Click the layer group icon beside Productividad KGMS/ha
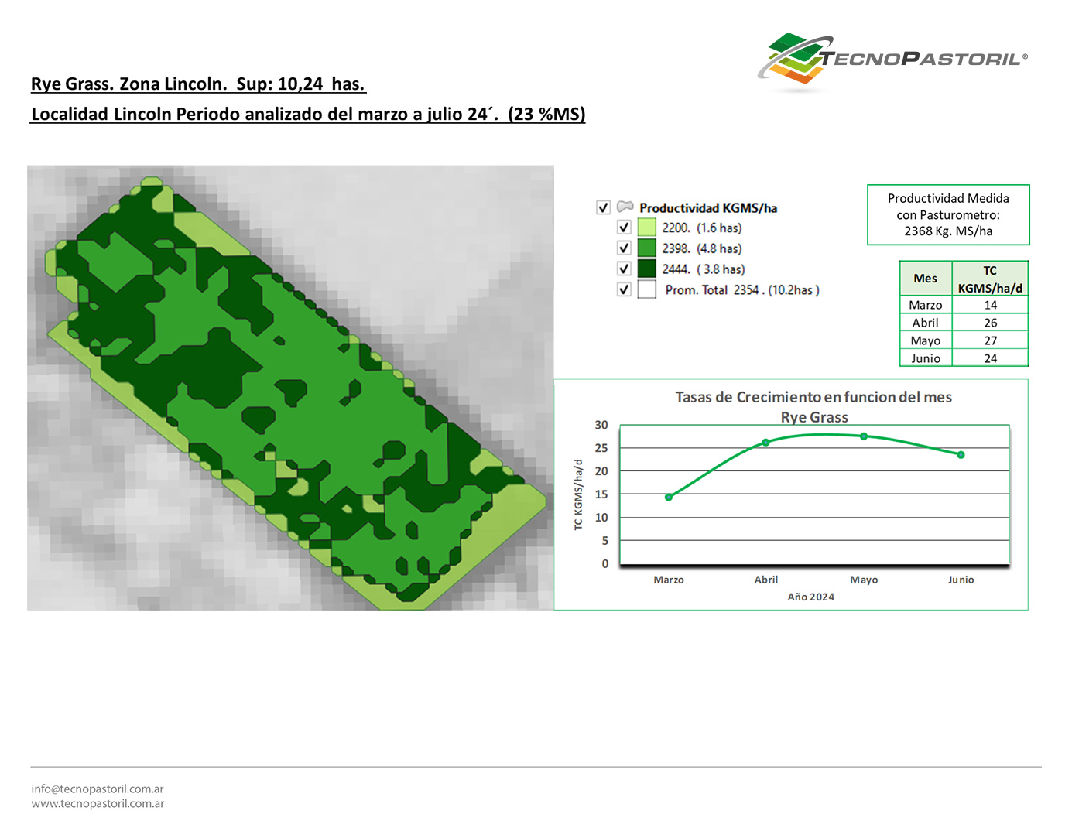Image resolution: width=1072 pixels, height=828 pixels. point(625,207)
